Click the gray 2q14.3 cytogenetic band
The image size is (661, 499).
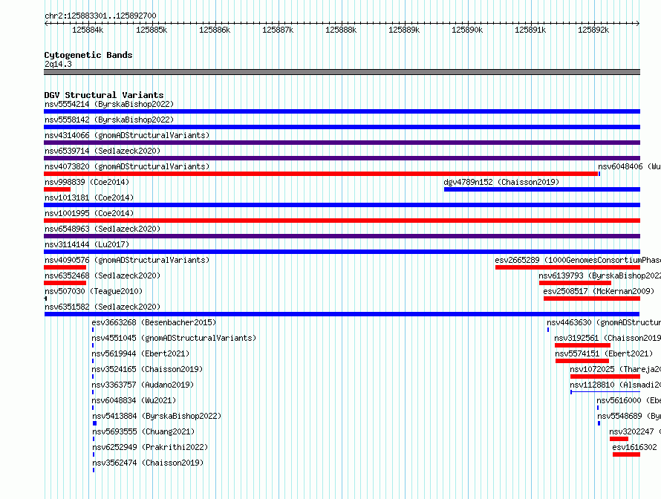point(342,72)
